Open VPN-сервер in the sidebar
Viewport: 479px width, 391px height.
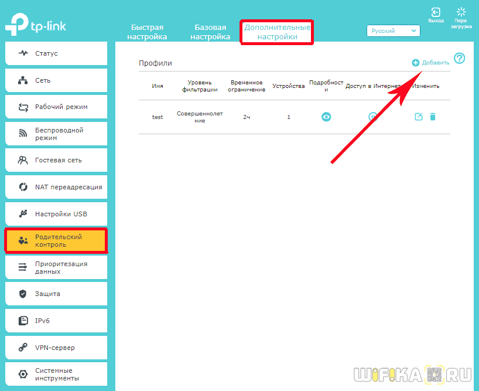click(x=56, y=348)
